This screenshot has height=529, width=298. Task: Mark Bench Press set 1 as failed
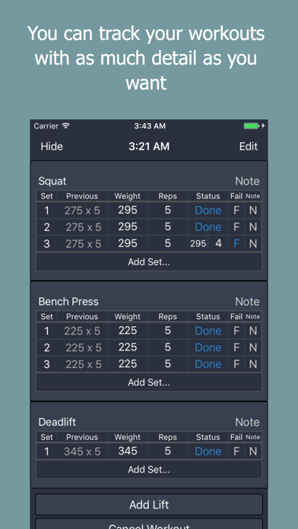(x=236, y=331)
